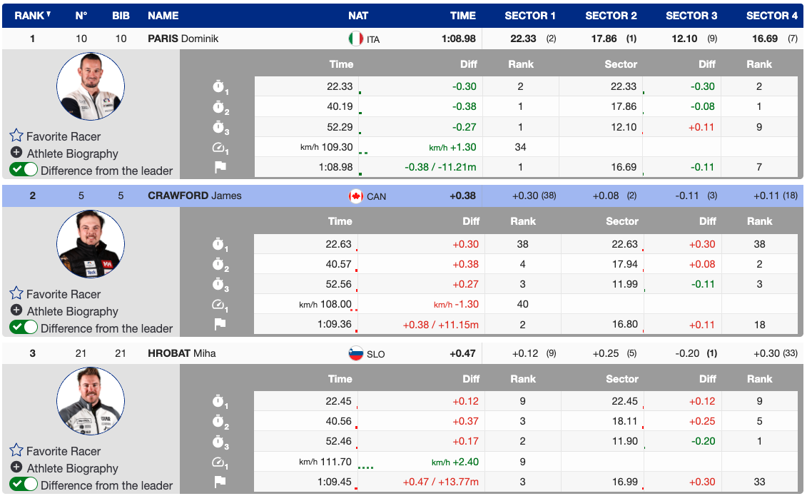This screenshot has height=496, width=807.
Task: Open Crawford's Athlete Biography plus icon
Action: point(16,310)
